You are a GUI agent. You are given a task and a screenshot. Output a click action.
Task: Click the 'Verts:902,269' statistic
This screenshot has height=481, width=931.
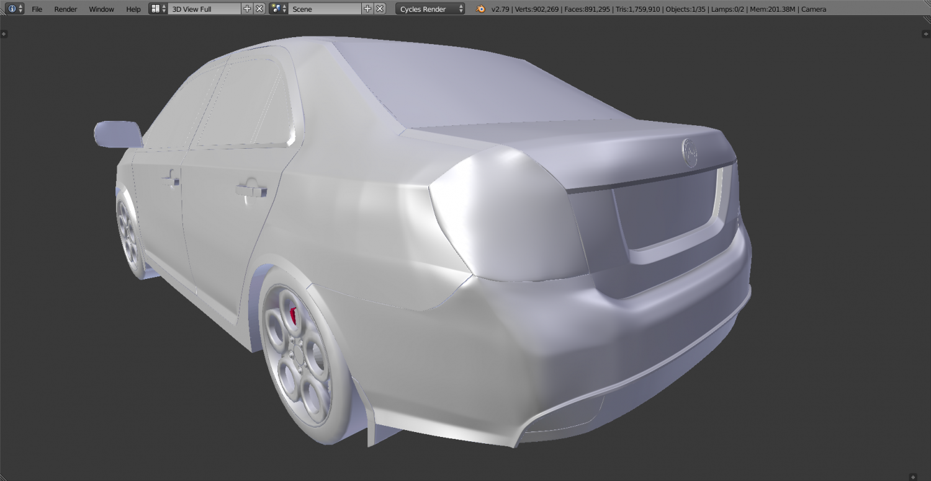pos(536,9)
